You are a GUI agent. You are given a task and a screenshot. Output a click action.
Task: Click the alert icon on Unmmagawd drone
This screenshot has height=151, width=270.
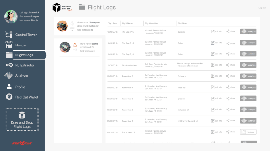coord(72,23)
